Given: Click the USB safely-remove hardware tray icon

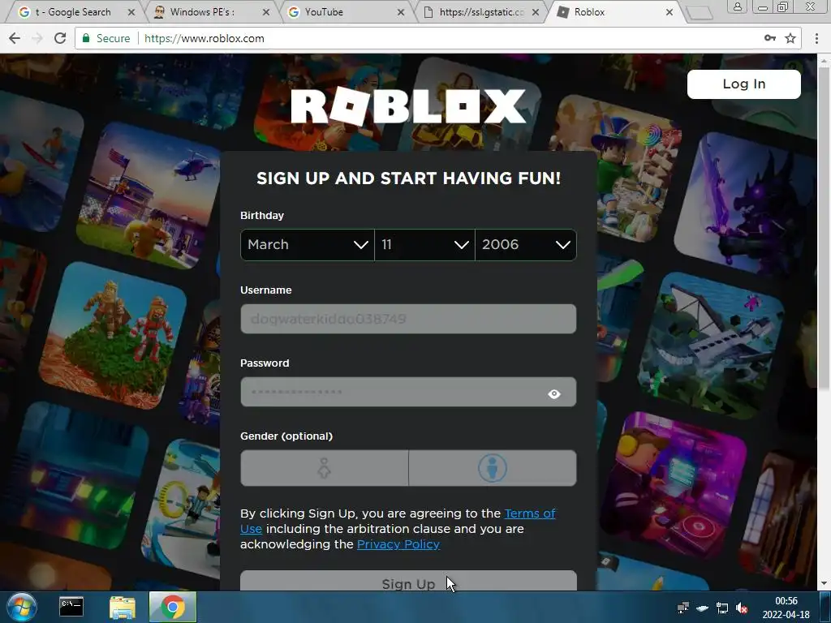Looking at the screenshot, I should pyautogui.click(x=703, y=608).
